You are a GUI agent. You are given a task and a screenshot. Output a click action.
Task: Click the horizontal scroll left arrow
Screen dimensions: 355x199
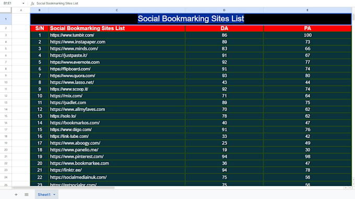346,188
